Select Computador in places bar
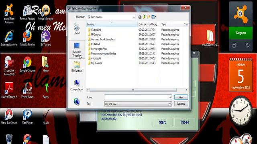This screenshot has height=144, width=257. (77, 85)
